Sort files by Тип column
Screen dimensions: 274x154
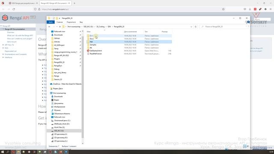point(146,32)
